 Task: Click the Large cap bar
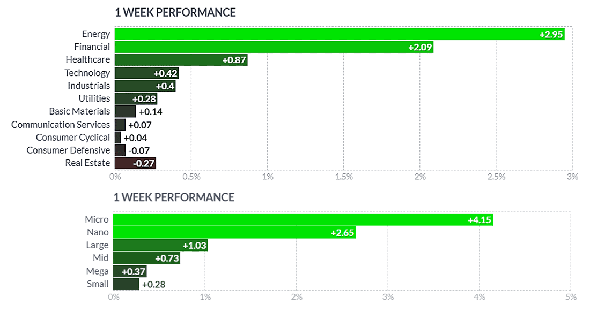160,245
